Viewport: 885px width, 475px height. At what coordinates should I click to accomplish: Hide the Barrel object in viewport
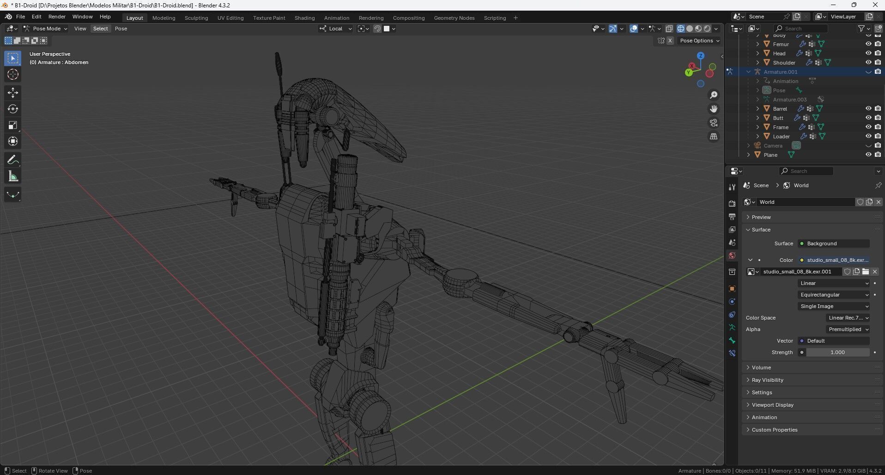click(x=868, y=109)
